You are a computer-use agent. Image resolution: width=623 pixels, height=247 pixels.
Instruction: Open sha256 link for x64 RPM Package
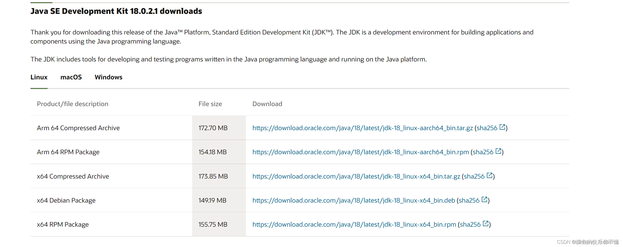[470, 225]
